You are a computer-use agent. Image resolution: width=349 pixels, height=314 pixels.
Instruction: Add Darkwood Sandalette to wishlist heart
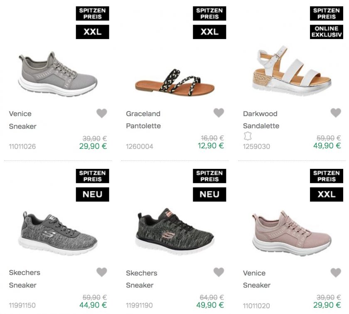click(336, 113)
